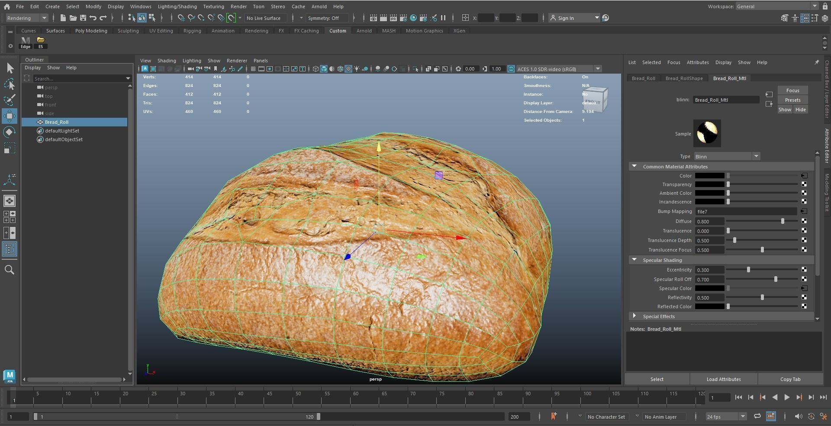This screenshot has width=831, height=426.
Task: Activate the Scale tool
Action: [x=10, y=148]
